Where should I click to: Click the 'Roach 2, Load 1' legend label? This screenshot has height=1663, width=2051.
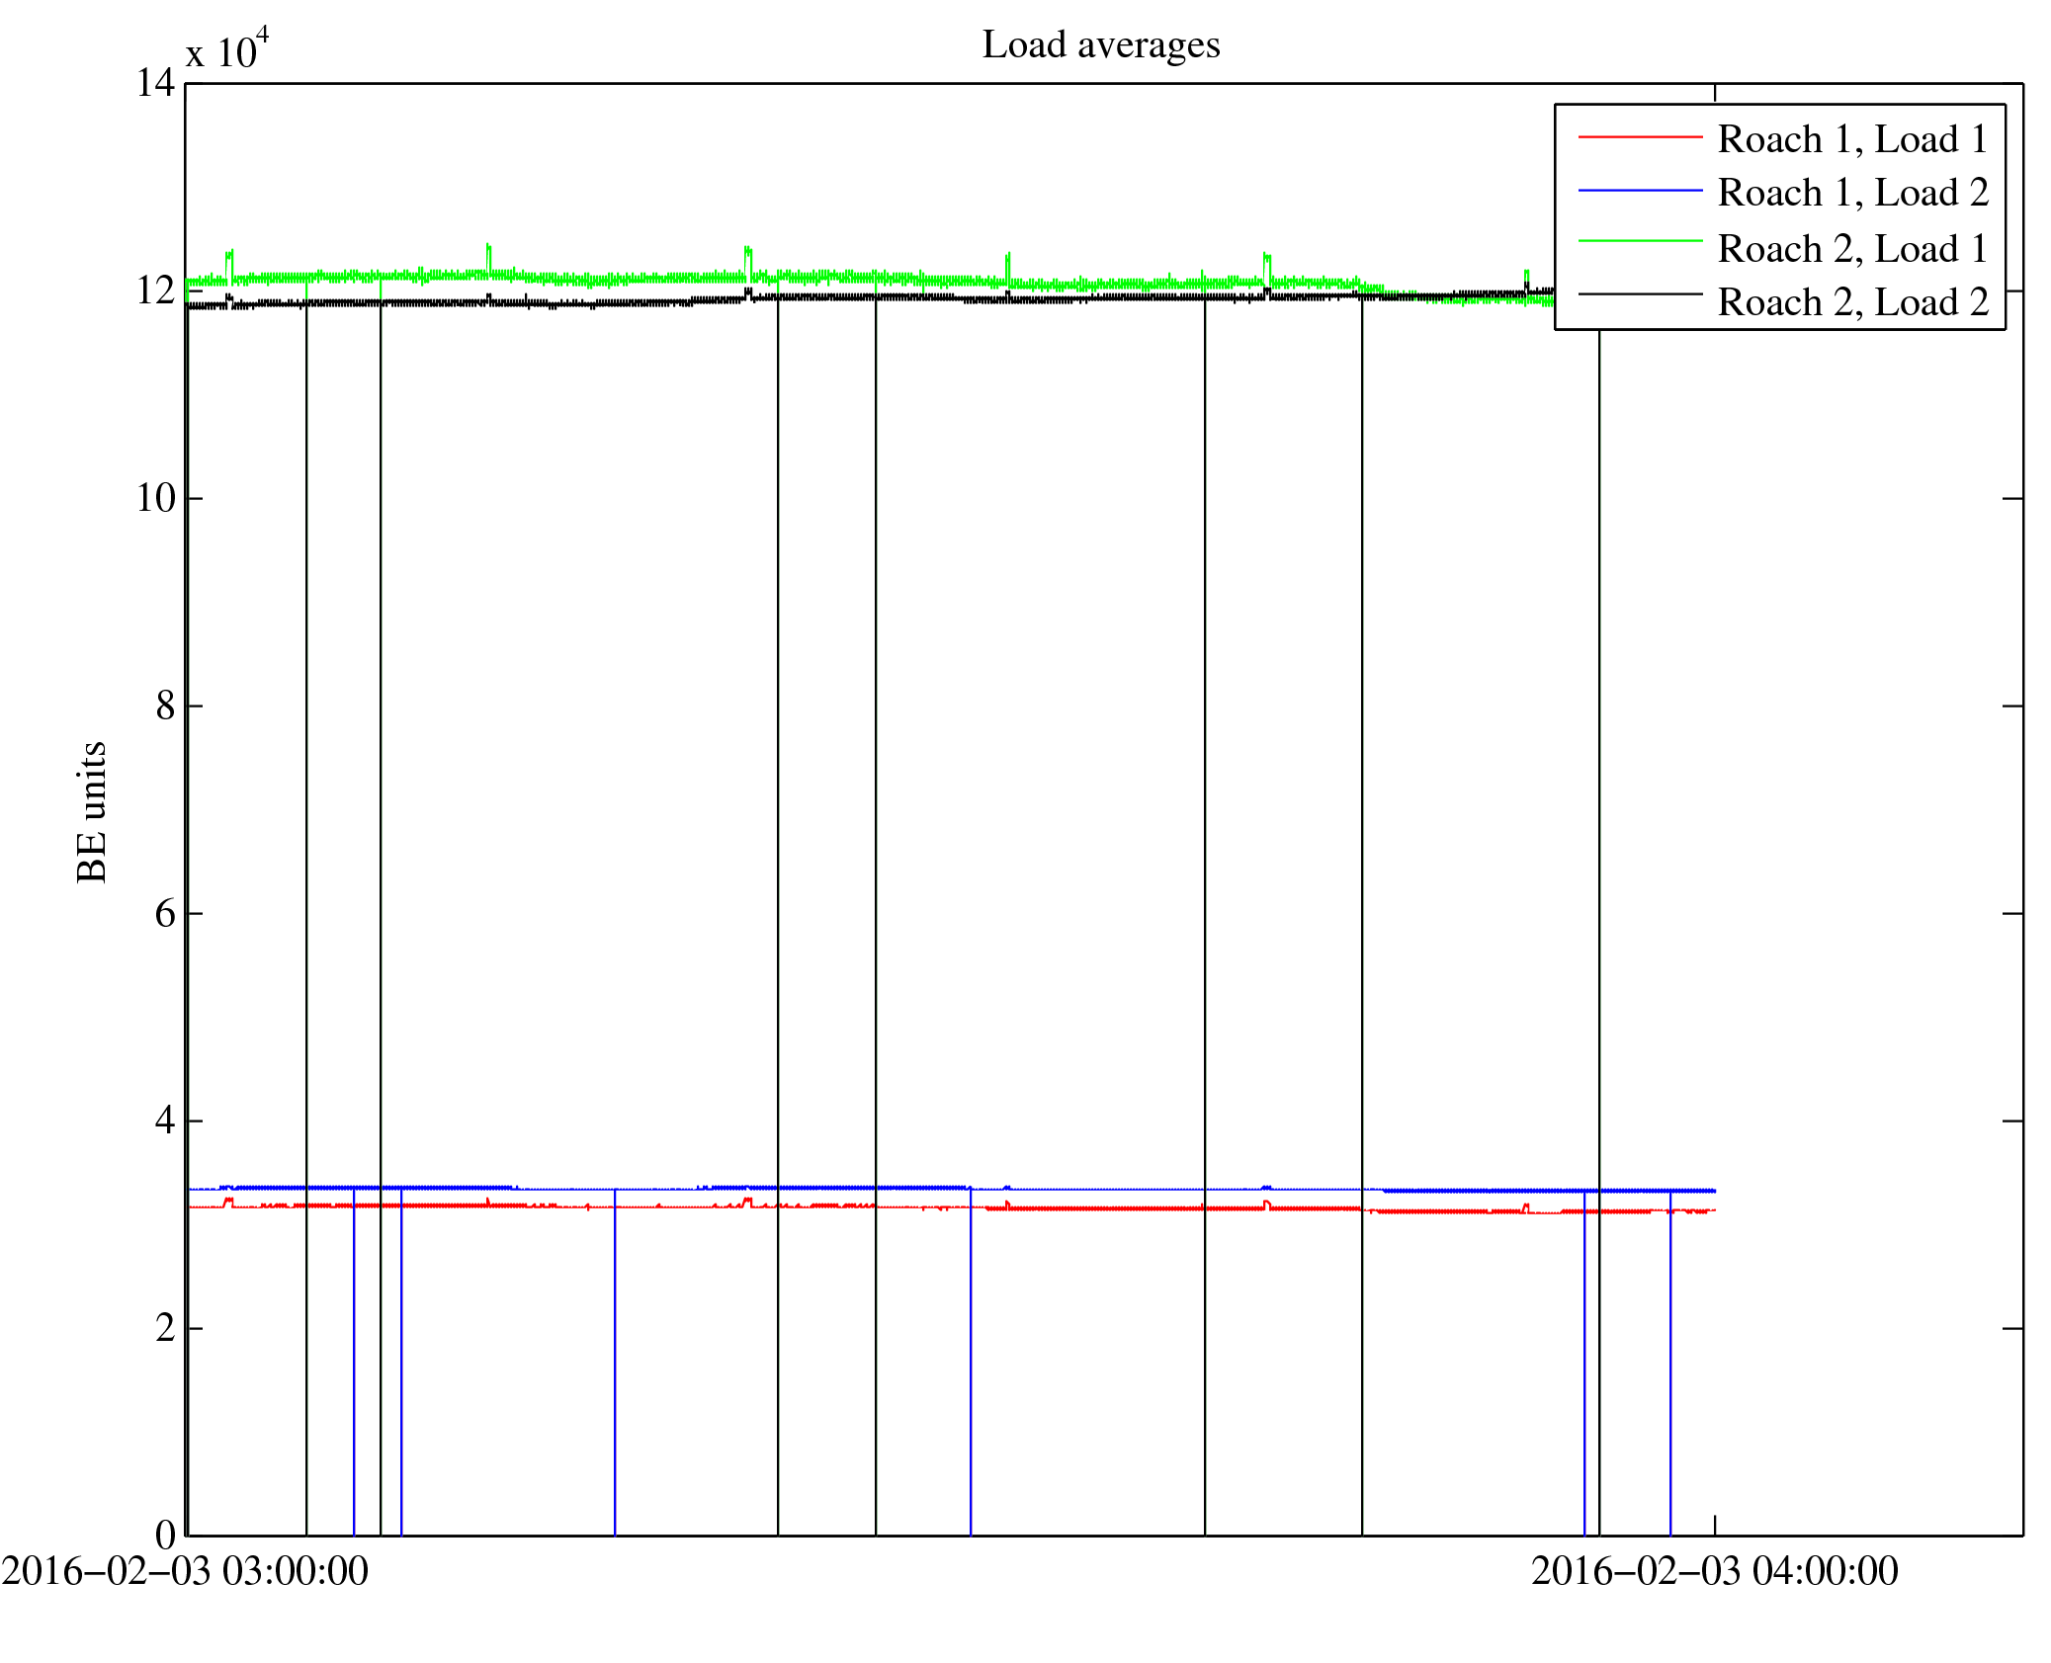[x=1851, y=249]
